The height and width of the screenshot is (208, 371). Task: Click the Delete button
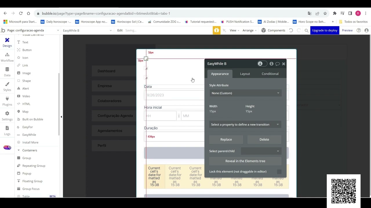coord(264,140)
